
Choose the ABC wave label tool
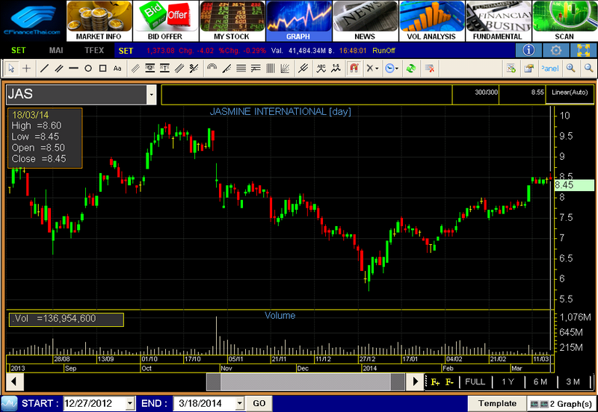[321, 69]
